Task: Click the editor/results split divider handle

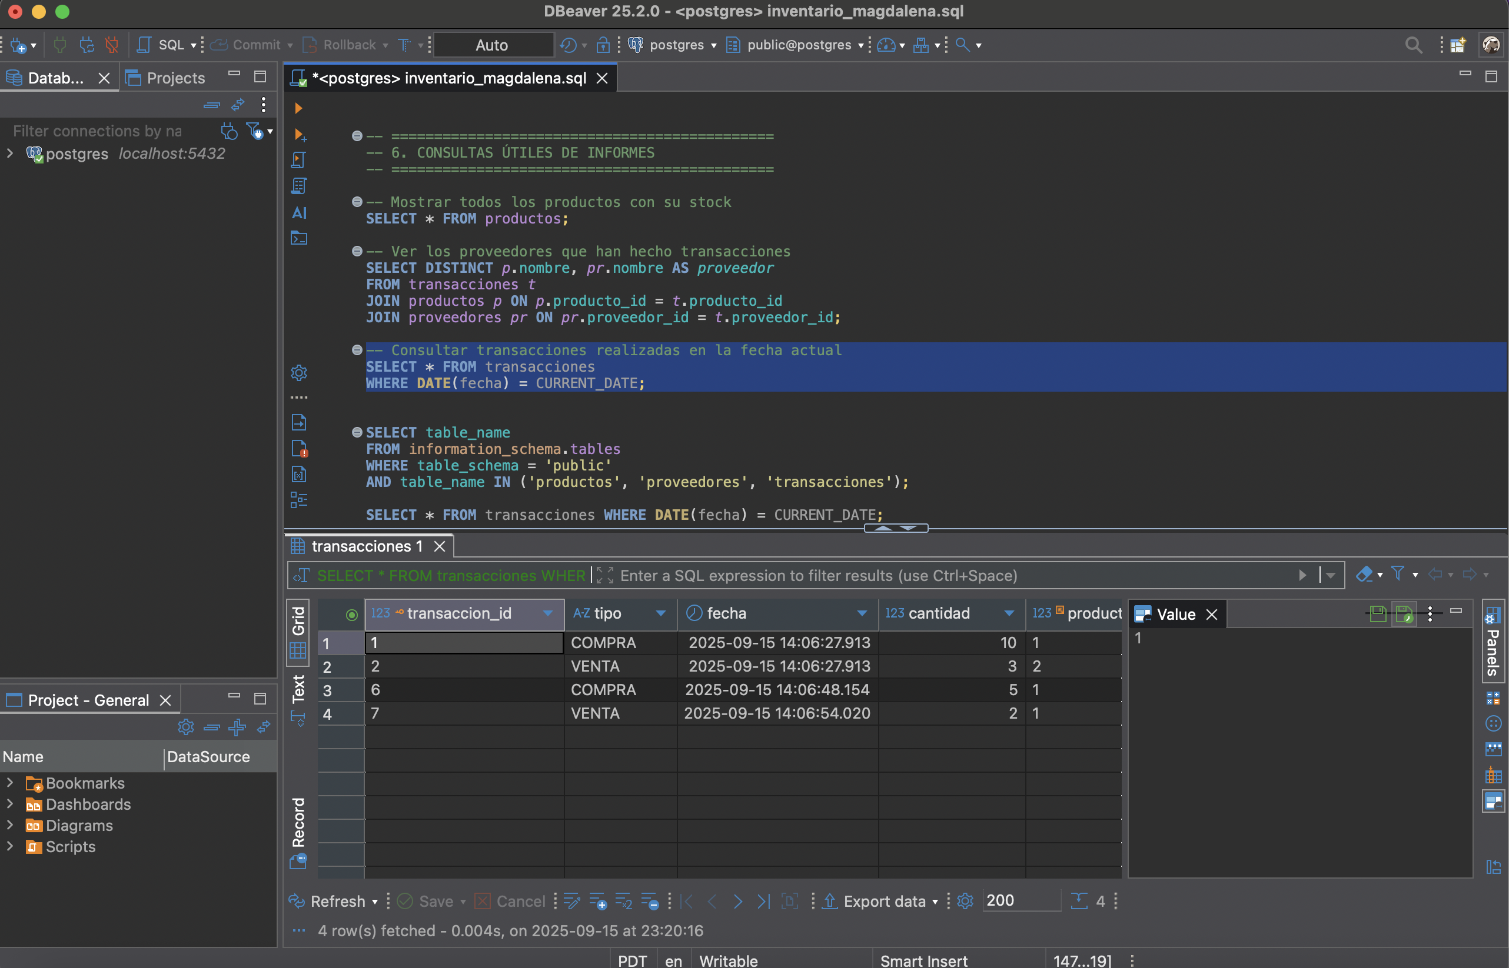Action: [x=896, y=528]
